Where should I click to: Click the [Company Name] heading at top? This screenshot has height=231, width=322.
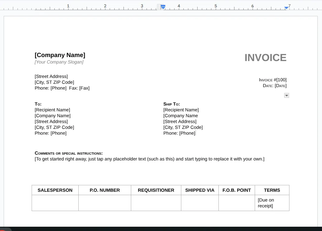click(60, 55)
